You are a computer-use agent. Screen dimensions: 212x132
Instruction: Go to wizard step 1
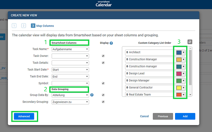click(14, 26)
